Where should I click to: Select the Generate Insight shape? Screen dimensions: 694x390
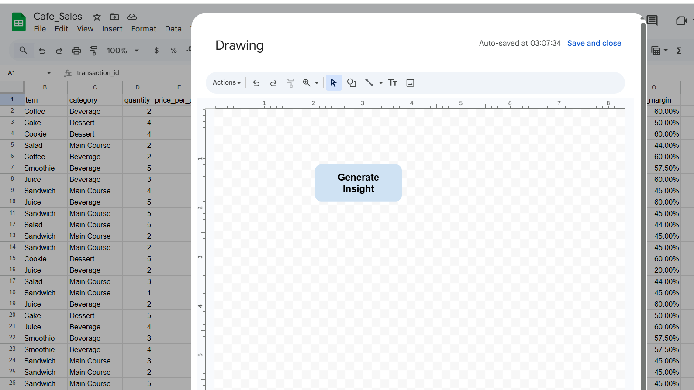[358, 183]
